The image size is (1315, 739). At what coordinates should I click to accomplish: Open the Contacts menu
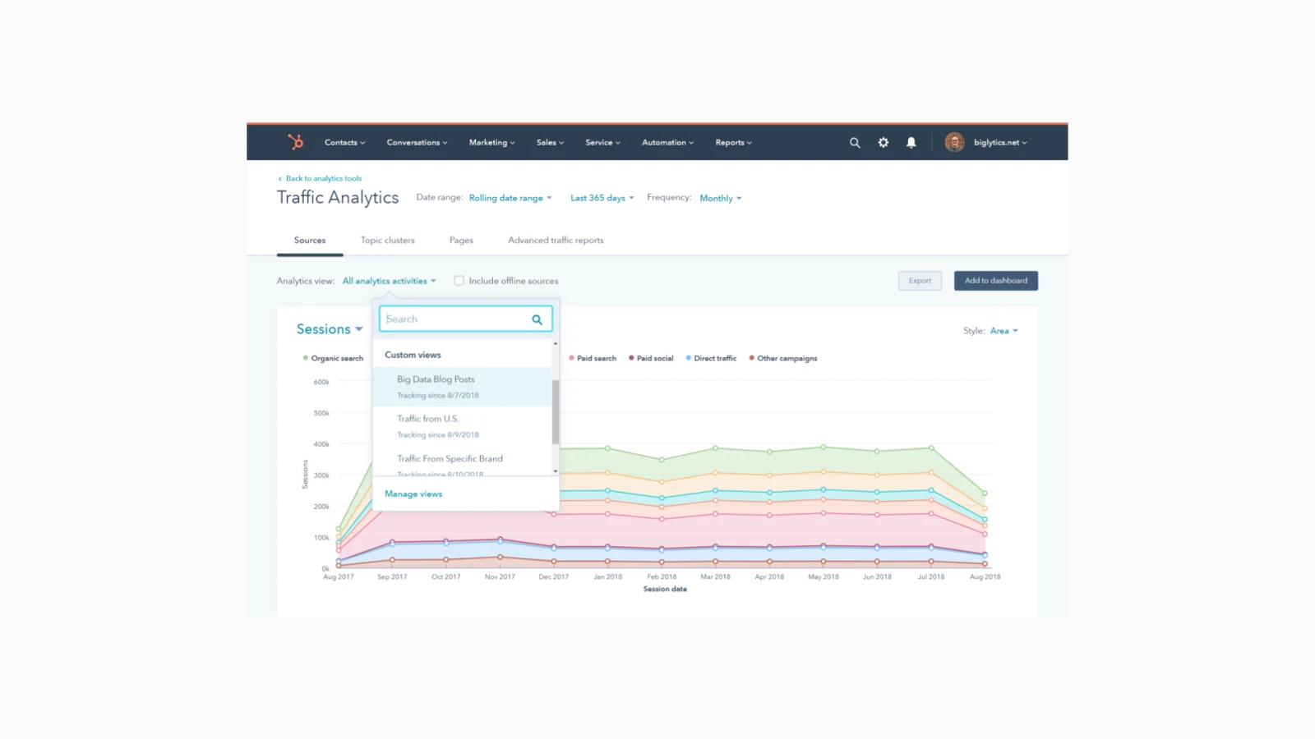(x=344, y=143)
